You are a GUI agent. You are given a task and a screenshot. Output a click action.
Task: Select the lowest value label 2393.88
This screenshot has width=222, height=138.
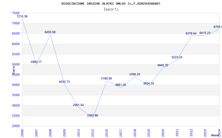[93, 115]
